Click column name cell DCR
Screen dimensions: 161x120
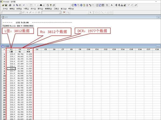pyautogui.click(x=28, y=52)
